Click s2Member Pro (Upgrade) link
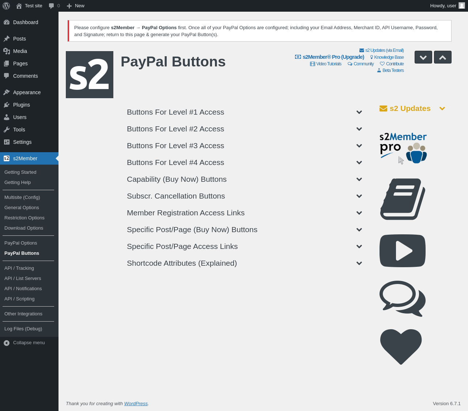Viewport: 468px width, 411px height. (329, 57)
